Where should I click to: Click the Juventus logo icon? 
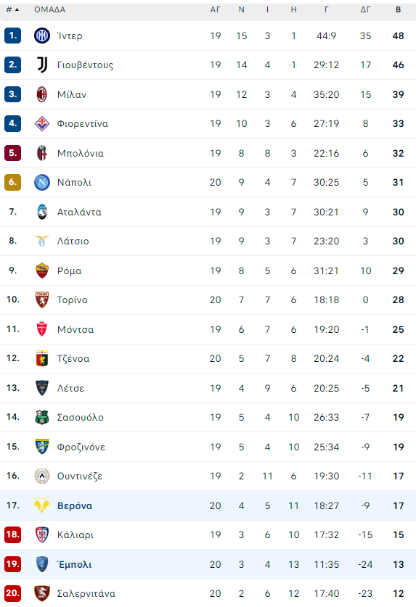tap(42, 65)
